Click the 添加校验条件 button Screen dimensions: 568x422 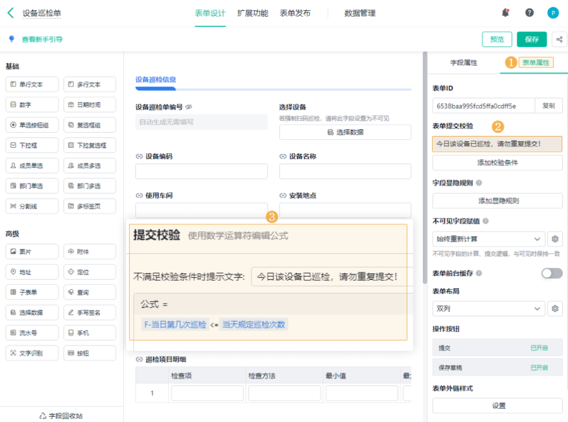point(497,163)
